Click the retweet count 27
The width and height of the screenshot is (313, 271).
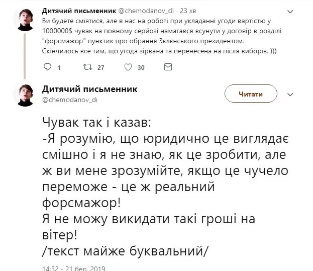pos(100,68)
